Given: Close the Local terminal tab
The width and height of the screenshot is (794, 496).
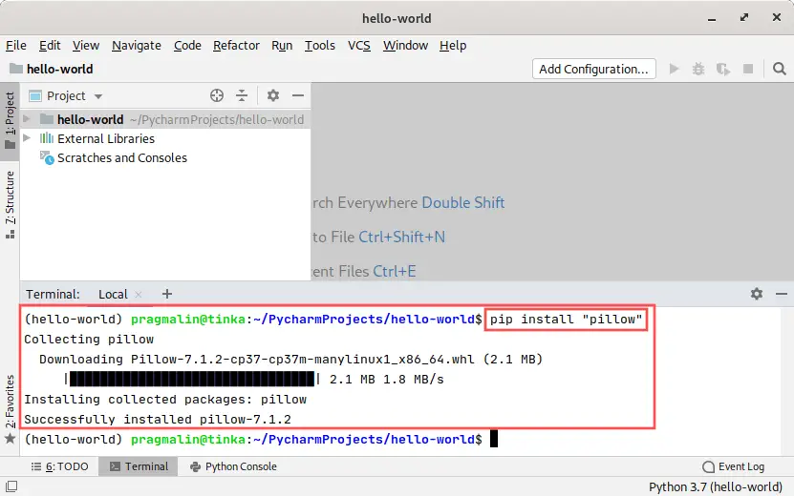Looking at the screenshot, I should (139, 295).
